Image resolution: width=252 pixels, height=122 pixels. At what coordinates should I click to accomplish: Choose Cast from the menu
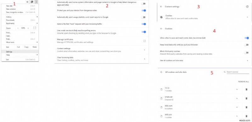click(20, 36)
